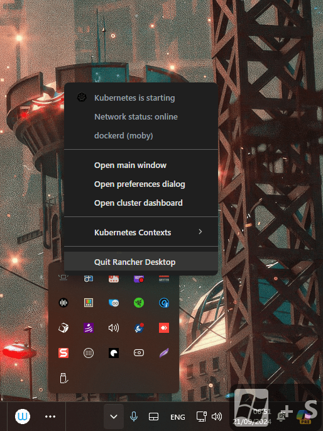Click the network icon in taskbar
Screen dimensions: 323x431
[202, 417]
